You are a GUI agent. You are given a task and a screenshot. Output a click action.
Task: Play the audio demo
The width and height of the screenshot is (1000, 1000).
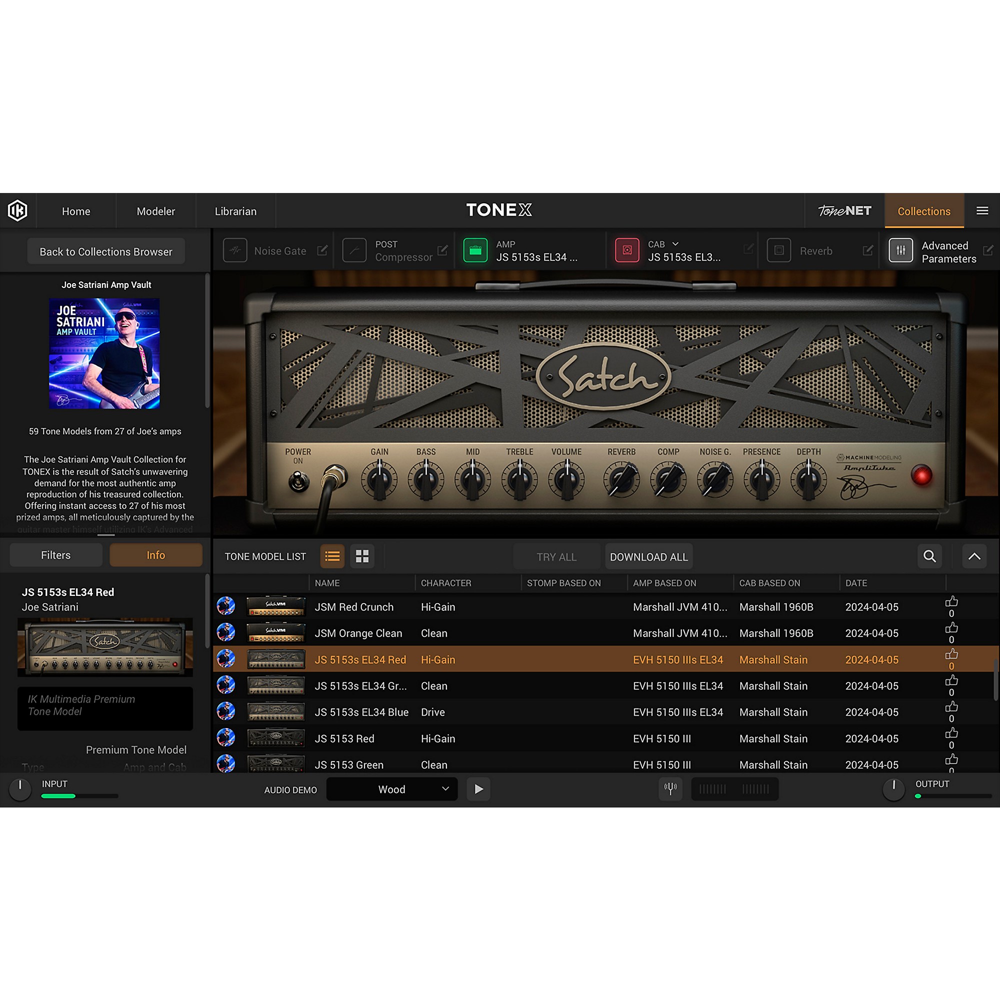[479, 789]
